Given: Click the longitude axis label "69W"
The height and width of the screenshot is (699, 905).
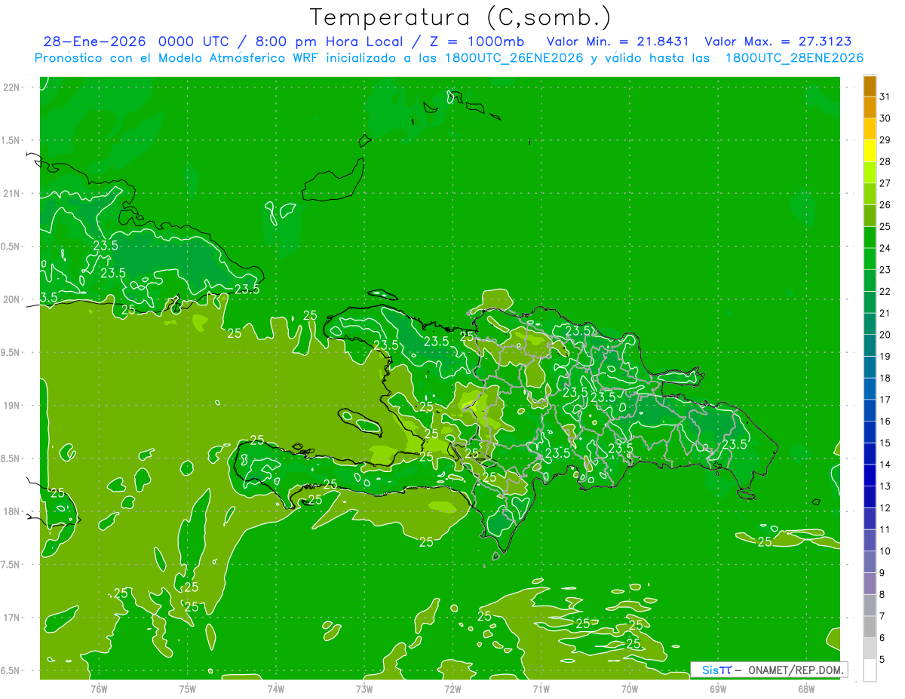Looking at the screenshot, I should 718,688.
